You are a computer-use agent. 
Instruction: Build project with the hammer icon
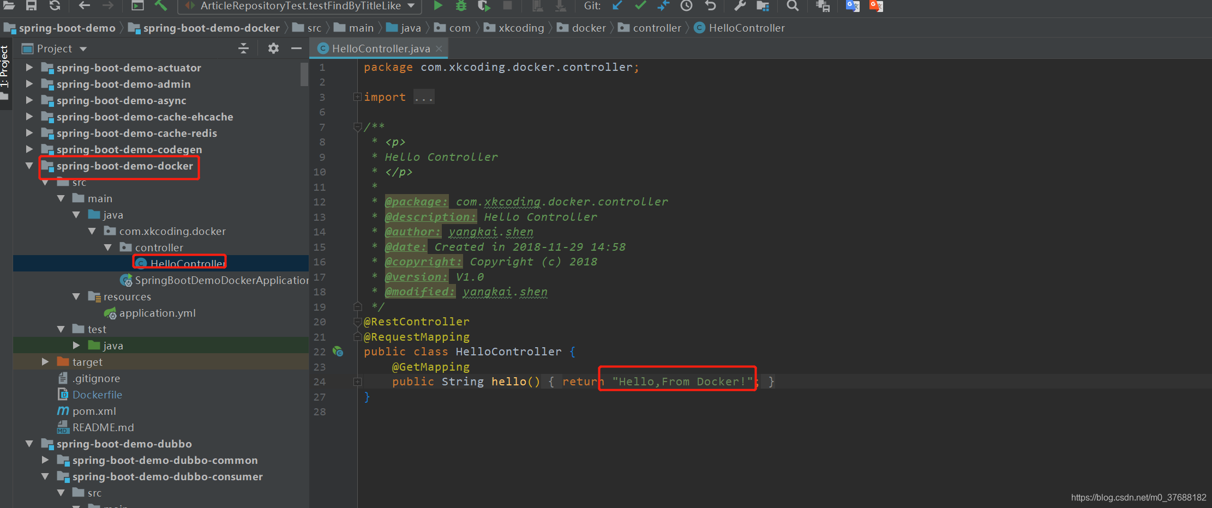[161, 5]
